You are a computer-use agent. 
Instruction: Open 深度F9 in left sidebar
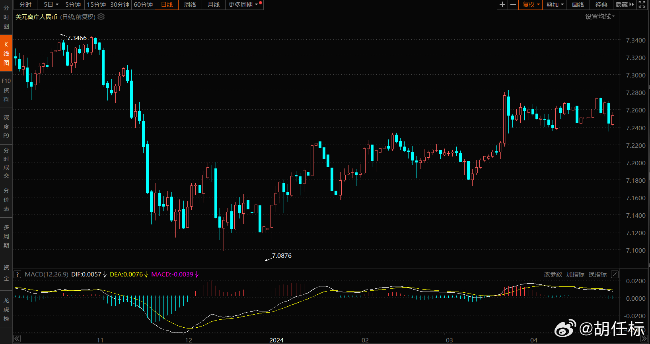tap(6, 126)
